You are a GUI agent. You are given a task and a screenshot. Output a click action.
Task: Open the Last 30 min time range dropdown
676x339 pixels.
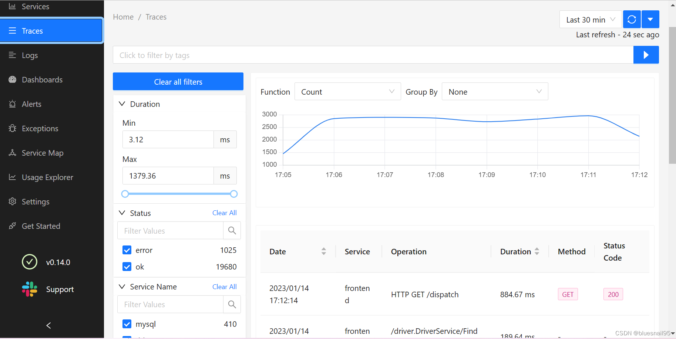click(591, 19)
